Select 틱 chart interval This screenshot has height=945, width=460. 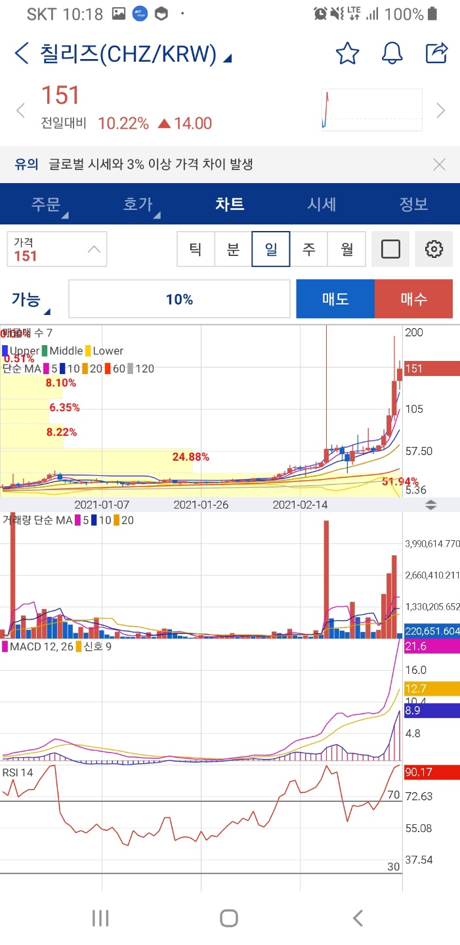click(196, 249)
